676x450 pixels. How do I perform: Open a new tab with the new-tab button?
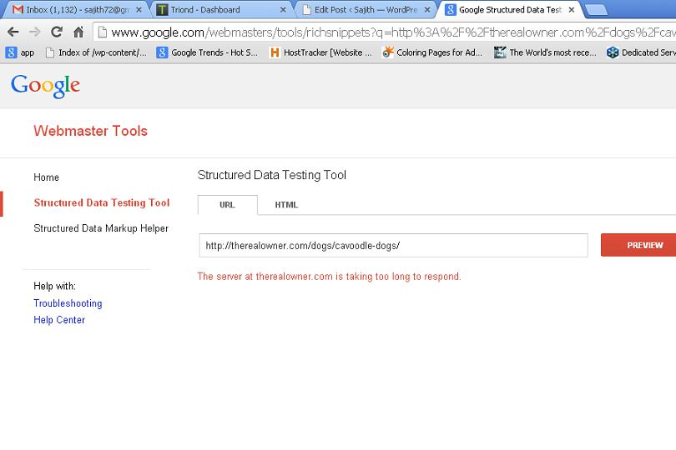596,10
